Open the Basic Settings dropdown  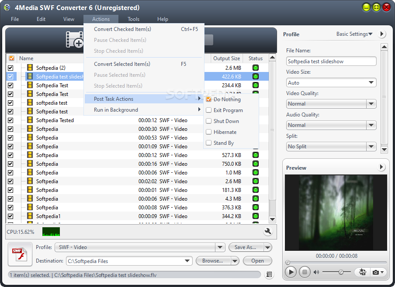[354, 34]
